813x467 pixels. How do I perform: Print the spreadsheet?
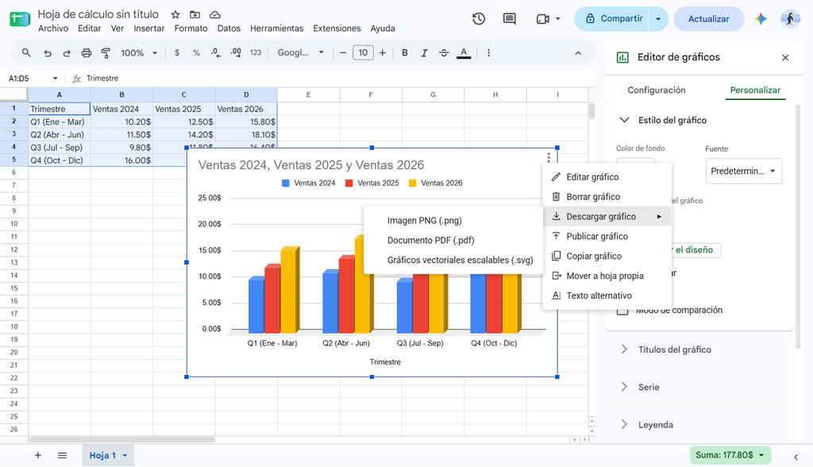(86, 53)
